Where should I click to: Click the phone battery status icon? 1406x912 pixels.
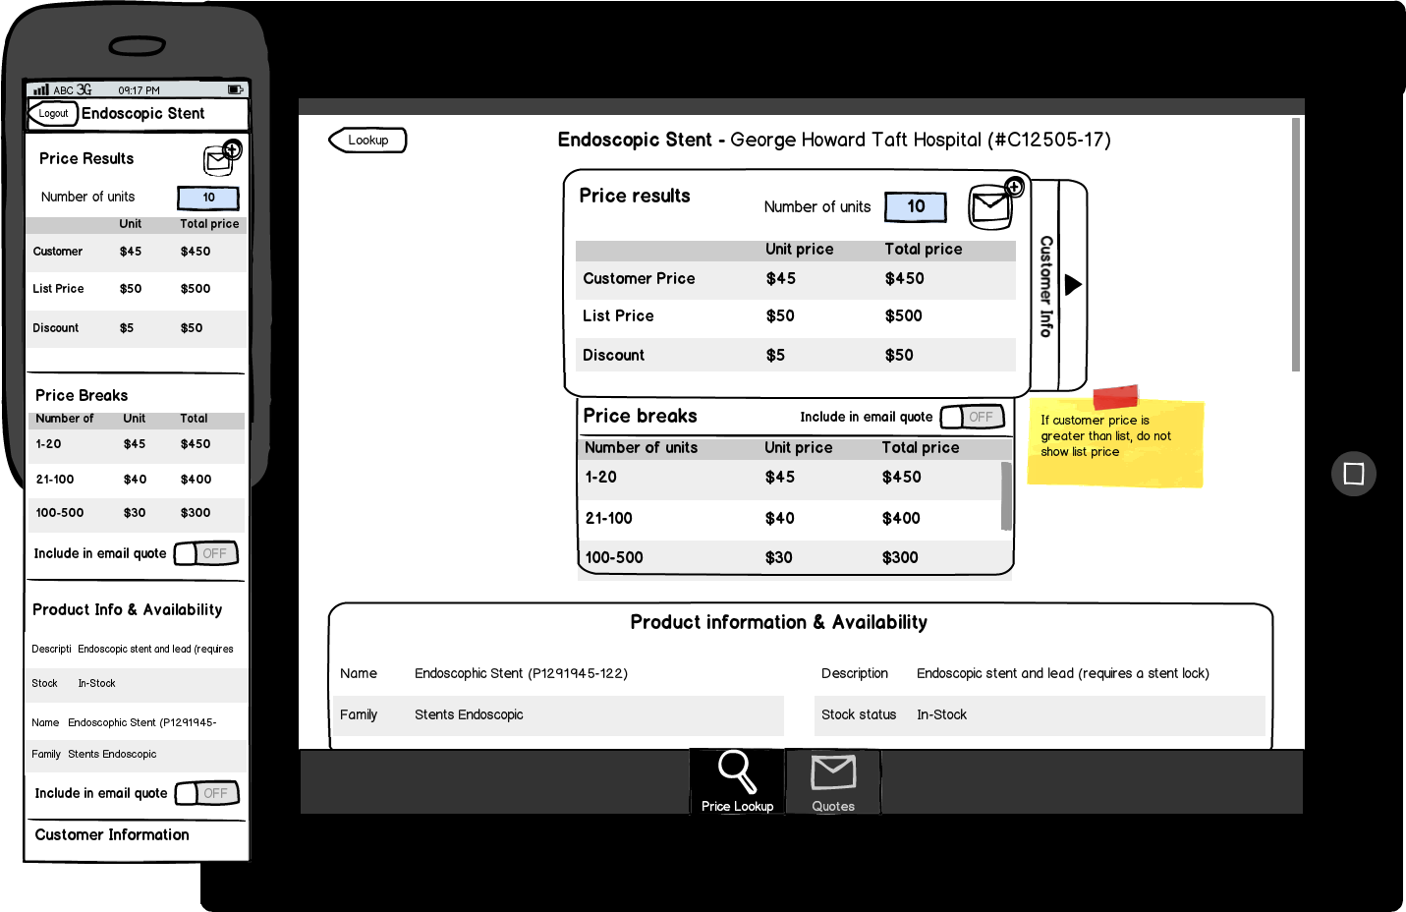pos(235,89)
